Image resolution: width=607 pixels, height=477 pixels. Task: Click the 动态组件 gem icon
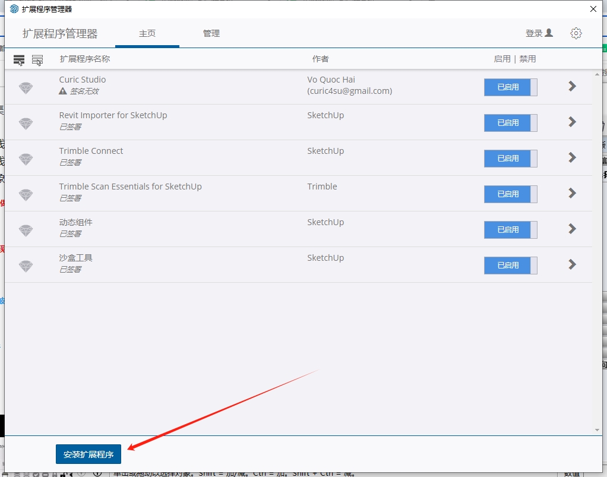26,230
